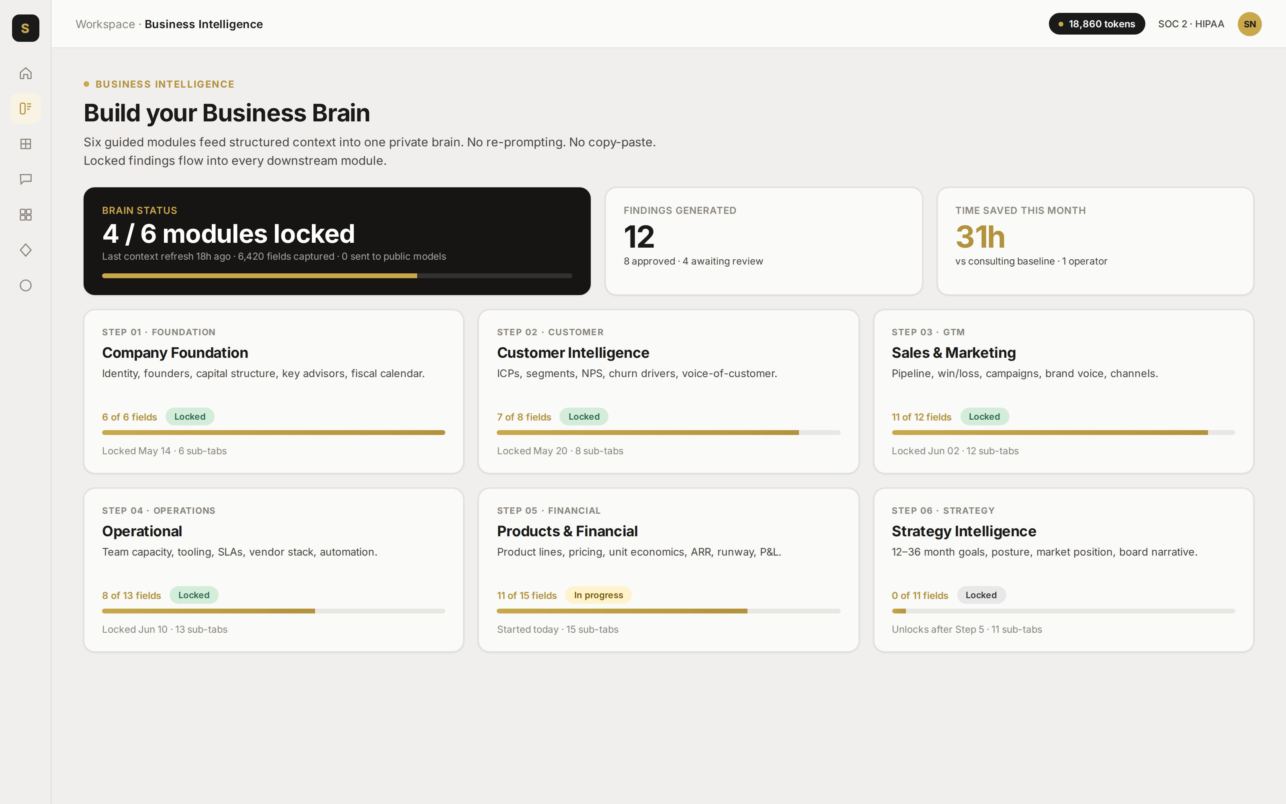This screenshot has width=1286, height=804.
Task: Click Customer Intelligence progress bar
Action: [x=668, y=433]
